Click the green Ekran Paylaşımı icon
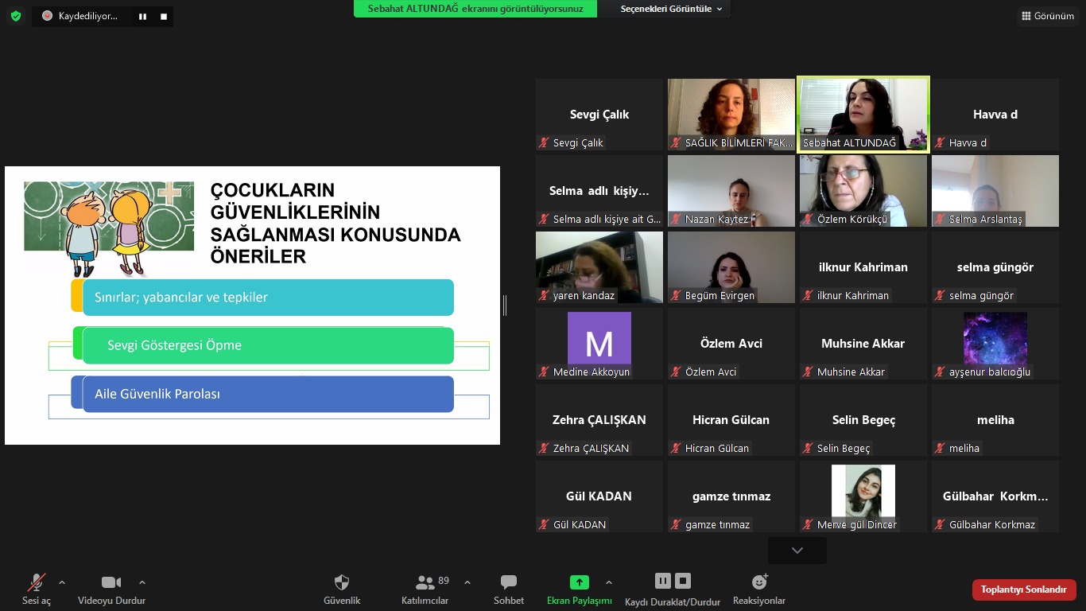 tap(580, 582)
